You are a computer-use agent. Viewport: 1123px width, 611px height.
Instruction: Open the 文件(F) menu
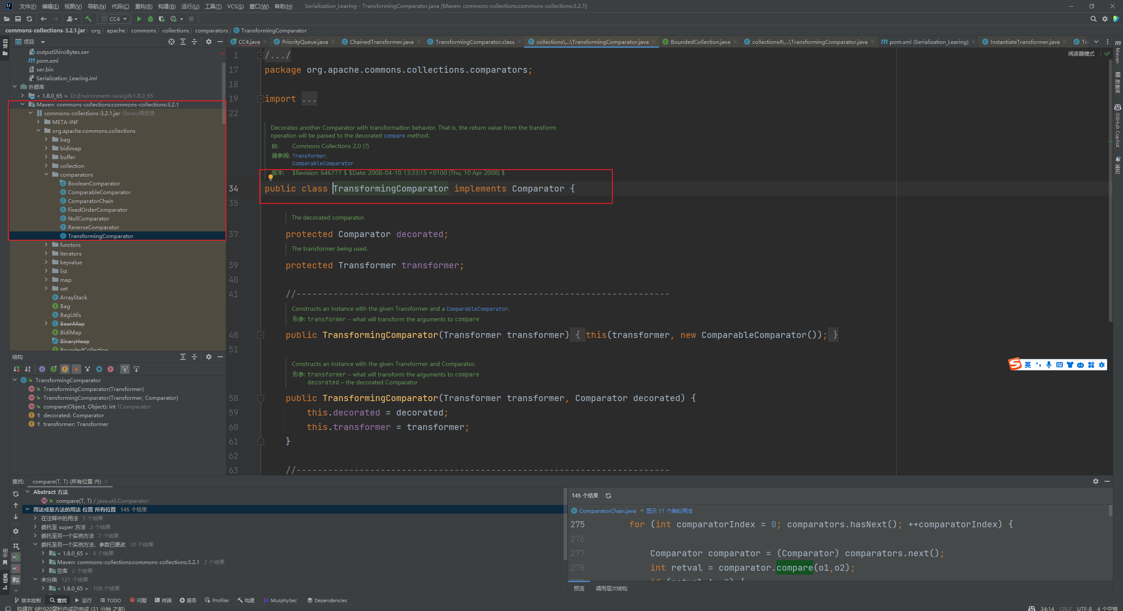[28, 6]
